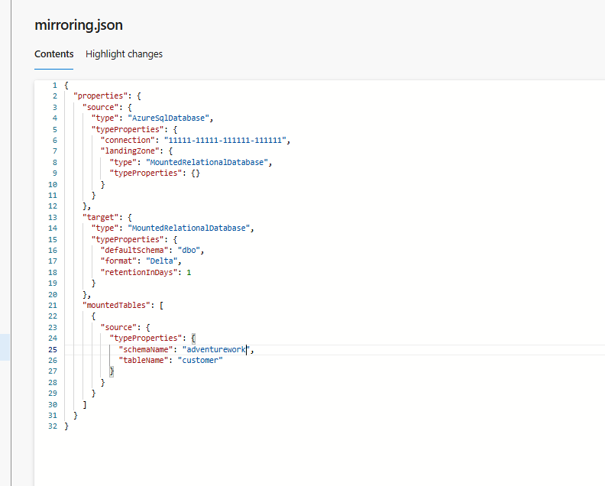Click the "source" key on line 3
This screenshot has height=486, width=605.
click(100, 107)
